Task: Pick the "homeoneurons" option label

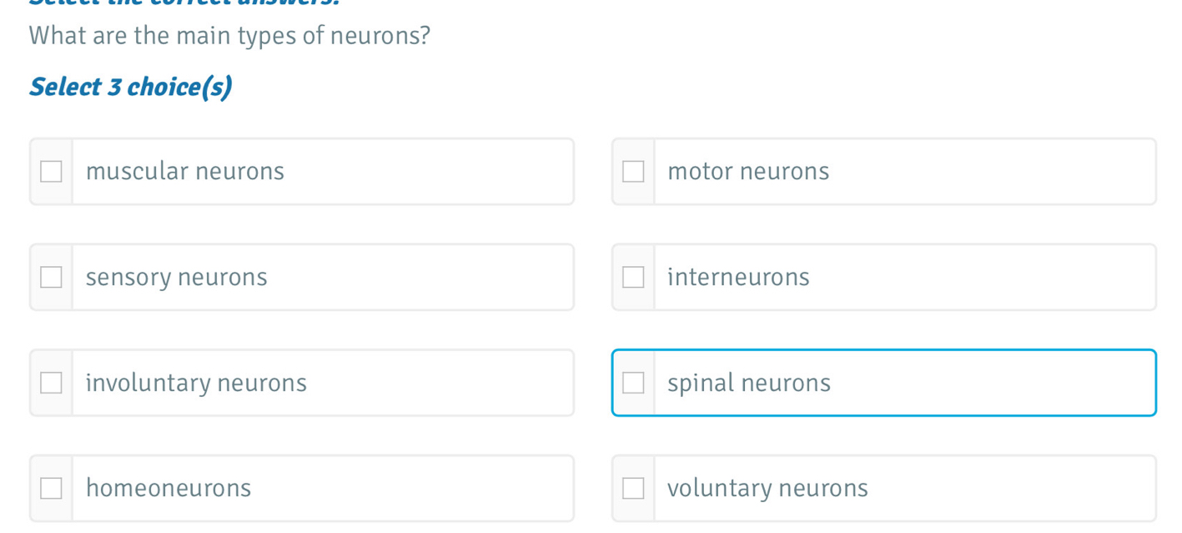Action: pyautogui.click(x=168, y=489)
